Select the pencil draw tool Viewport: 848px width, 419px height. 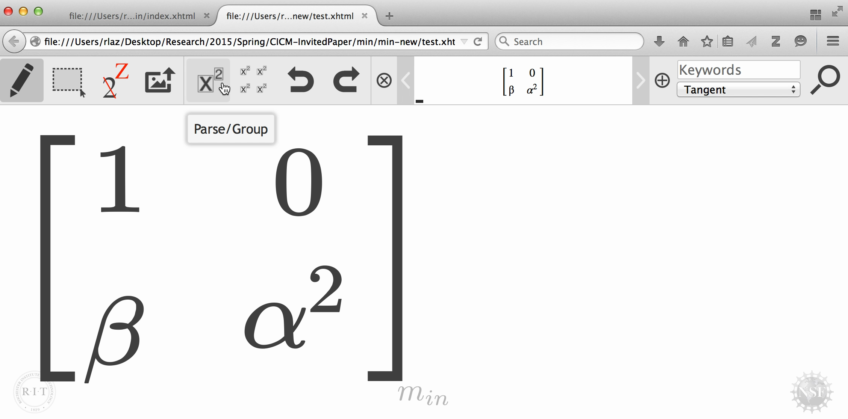(x=22, y=80)
